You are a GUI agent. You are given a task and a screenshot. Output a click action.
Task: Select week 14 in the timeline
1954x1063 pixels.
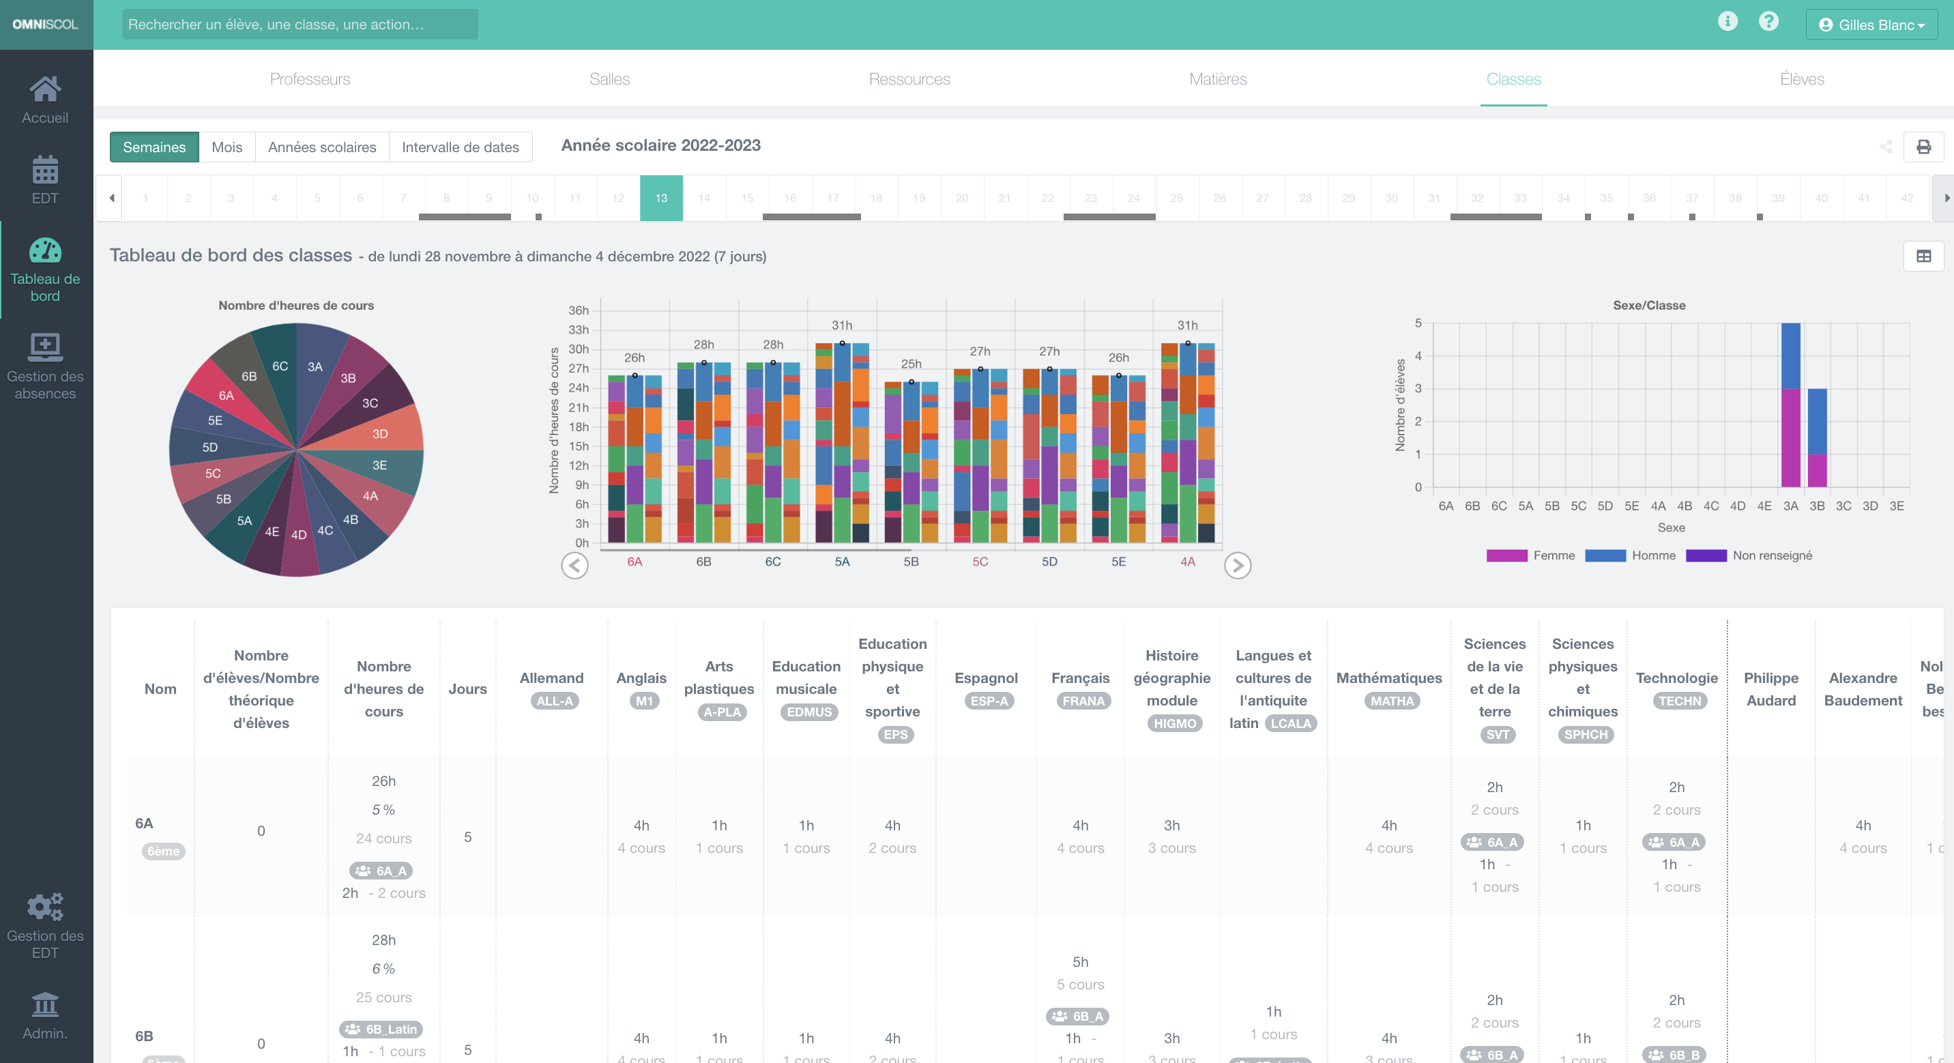click(x=704, y=198)
